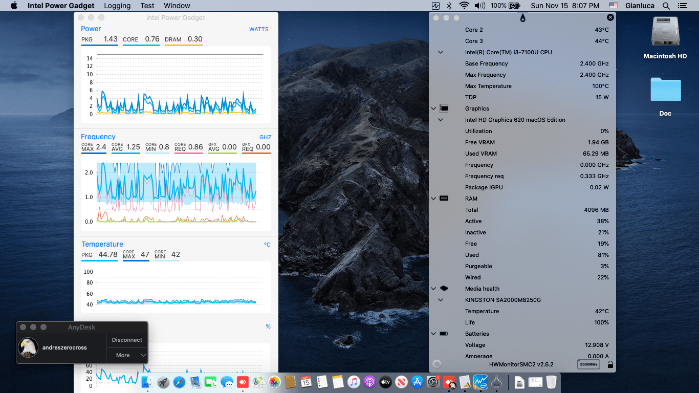
Task: Click WATTS unit label in Power panel
Action: point(259,29)
